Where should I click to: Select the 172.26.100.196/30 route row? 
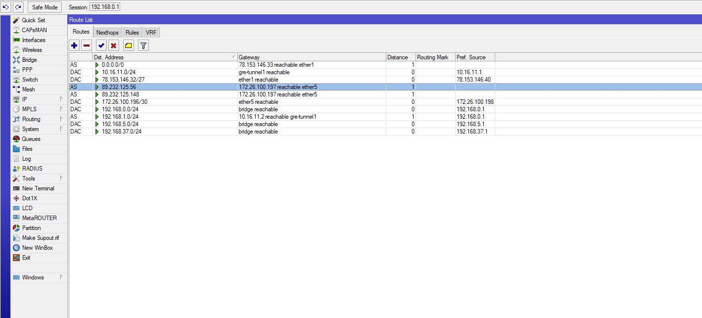(x=385, y=102)
